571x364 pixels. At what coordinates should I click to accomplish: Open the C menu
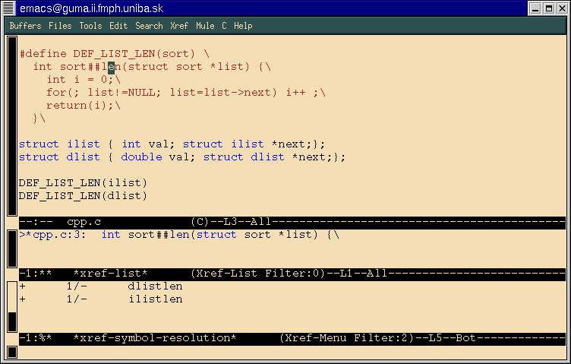pyautogui.click(x=224, y=26)
